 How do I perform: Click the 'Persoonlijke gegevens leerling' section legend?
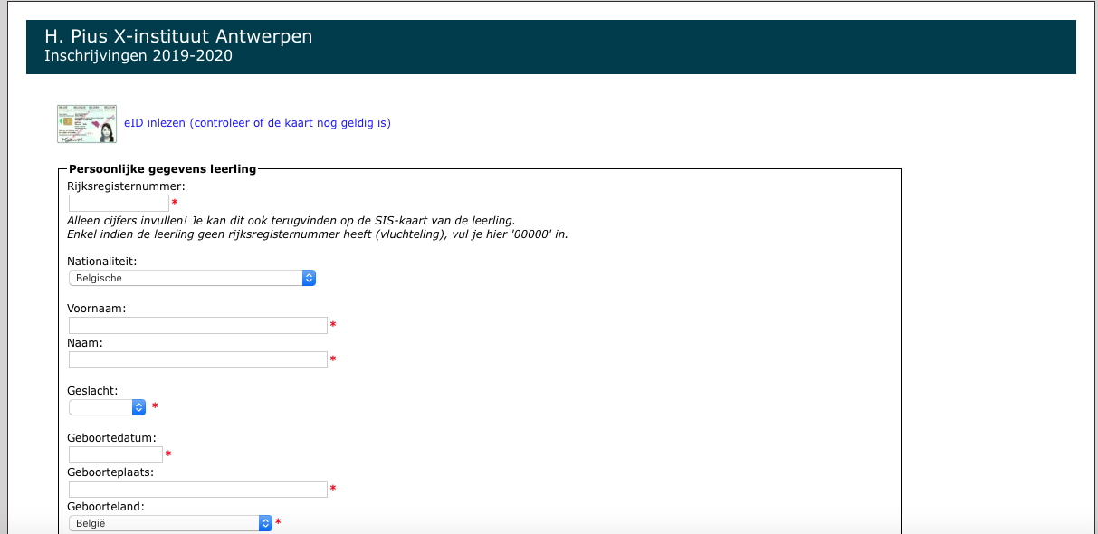tap(163, 168)
